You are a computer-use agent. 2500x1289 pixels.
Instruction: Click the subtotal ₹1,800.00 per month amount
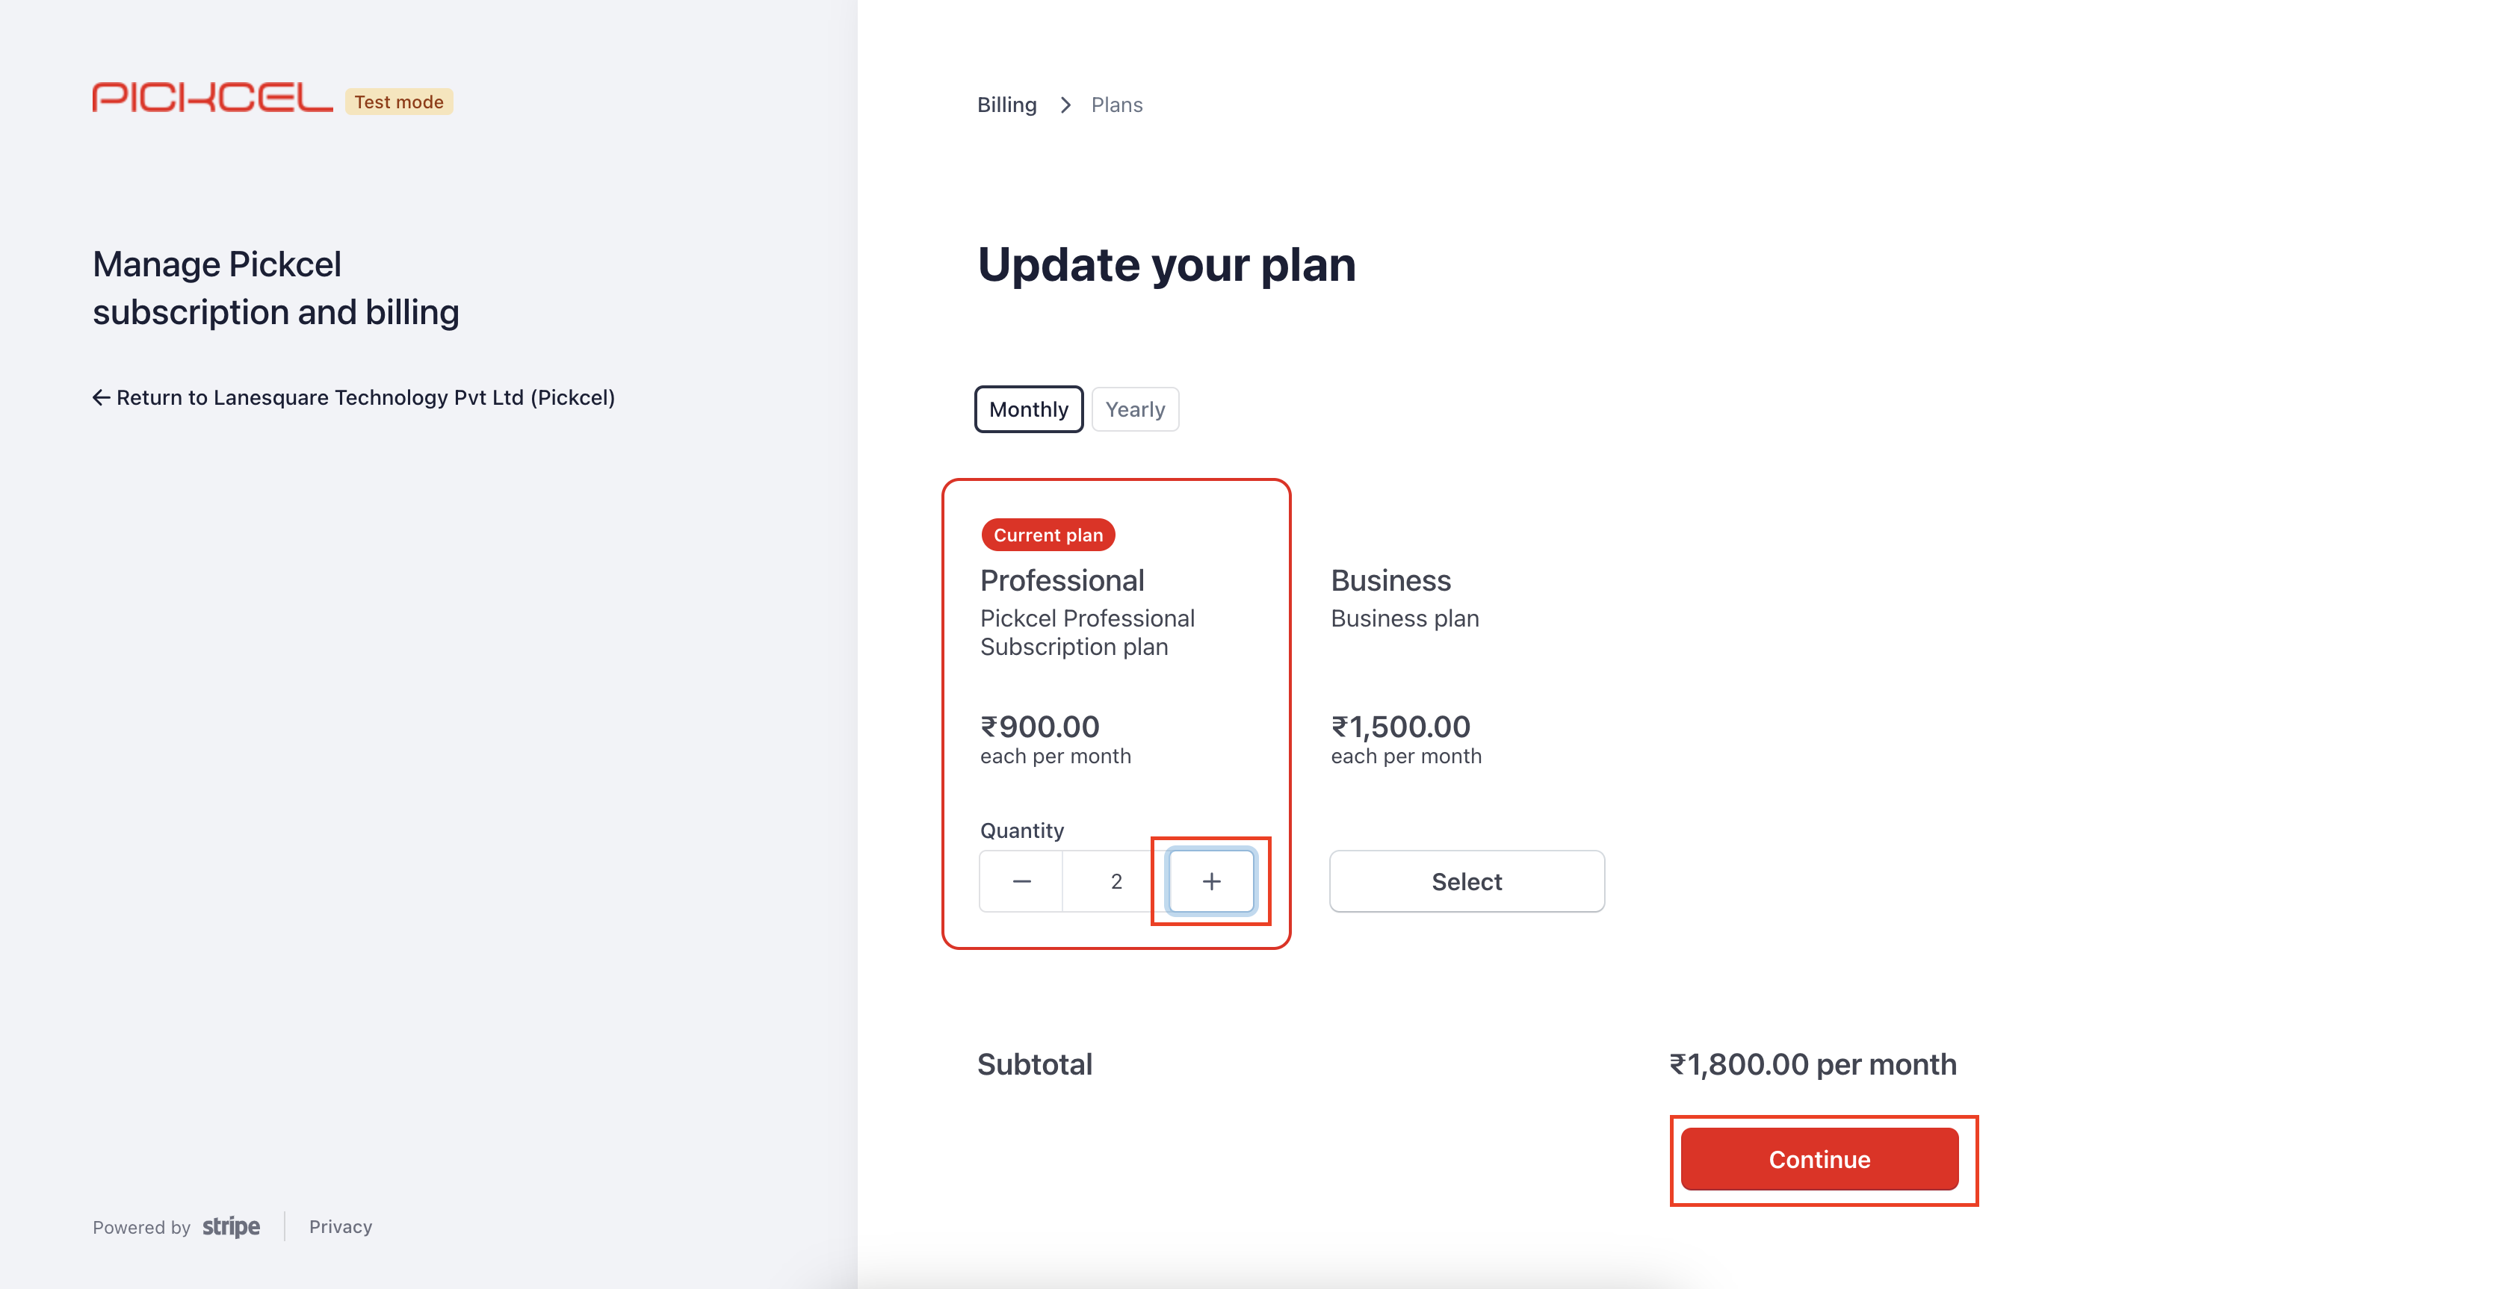click(1813, 1064)
